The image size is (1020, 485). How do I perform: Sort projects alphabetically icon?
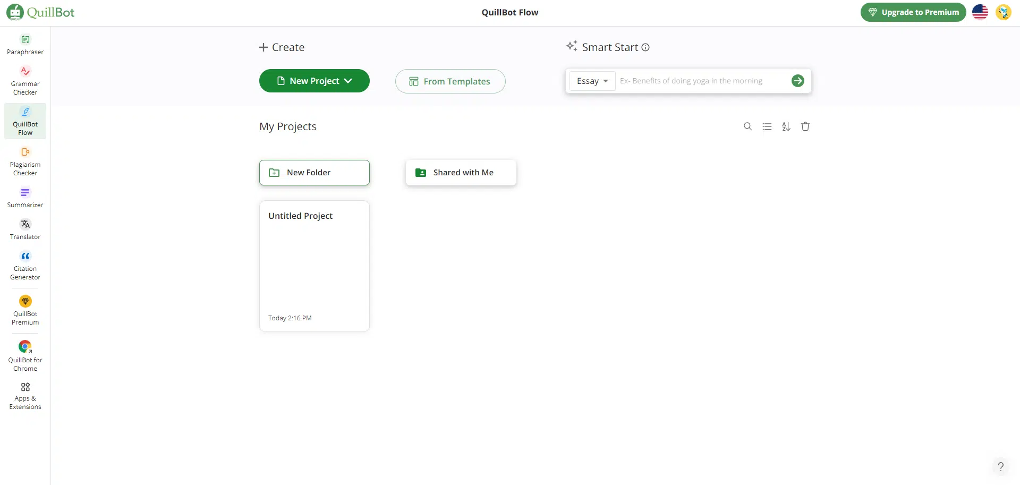point(786,126)
